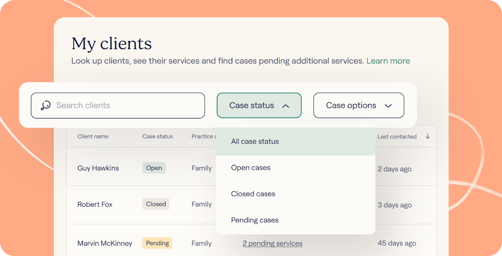Viewport: 502px width, 256px height.
Task: Click the Closed status badge
Action: point(156,204)
